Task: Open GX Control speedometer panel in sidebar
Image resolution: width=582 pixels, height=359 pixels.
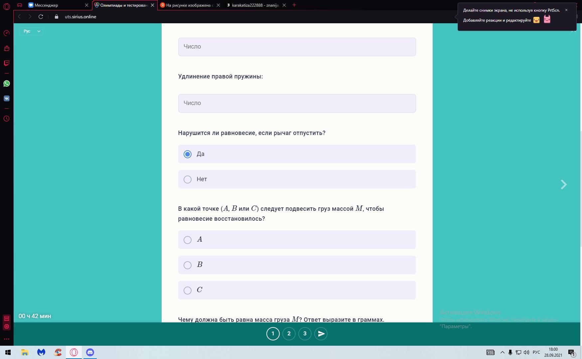Action: [7, 33]
